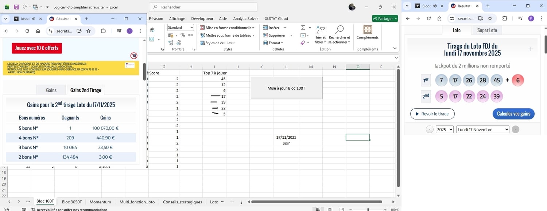547x211 pixels.
Task: Click the zoom out minus in Excel status bar
Action: [350, 210]
